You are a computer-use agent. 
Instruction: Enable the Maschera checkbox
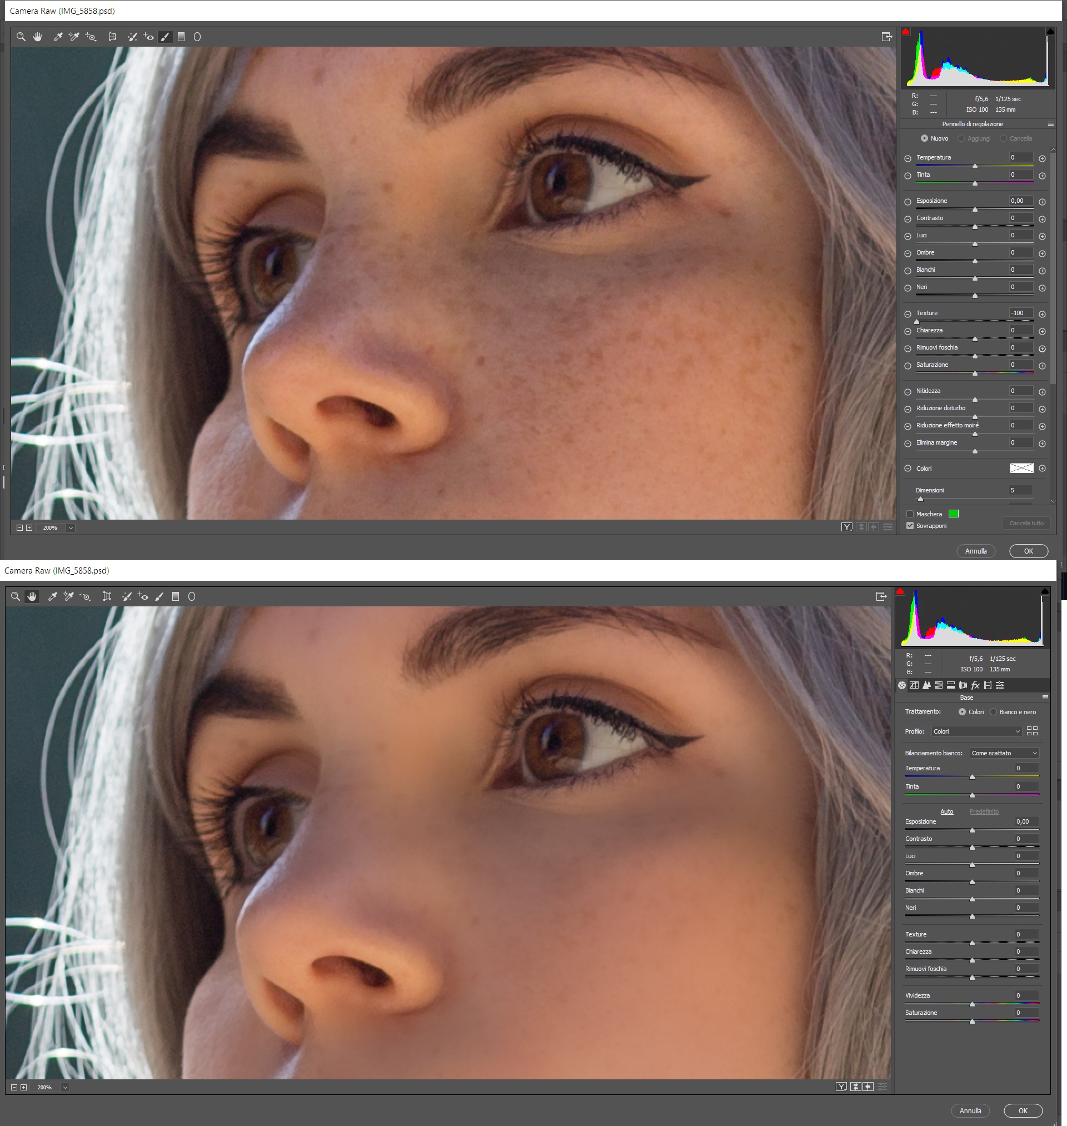[x=910, y=514]
